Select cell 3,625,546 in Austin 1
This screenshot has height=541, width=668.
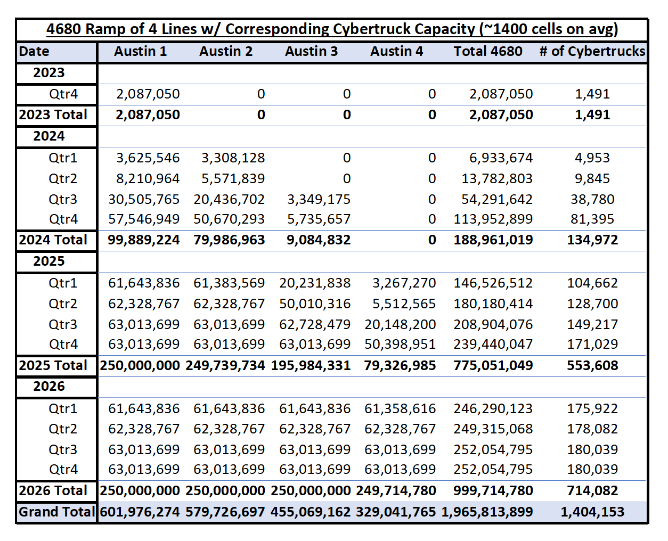pos(148,158)
